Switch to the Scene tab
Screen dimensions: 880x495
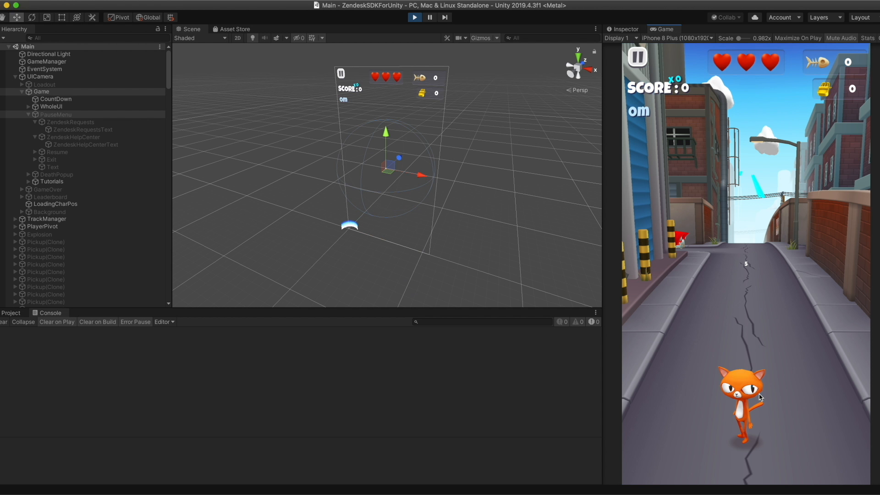click(188, 29)
